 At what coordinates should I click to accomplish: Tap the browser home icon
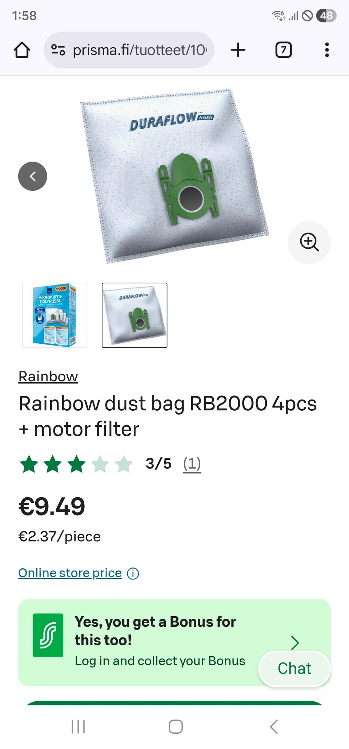[22, 50]
